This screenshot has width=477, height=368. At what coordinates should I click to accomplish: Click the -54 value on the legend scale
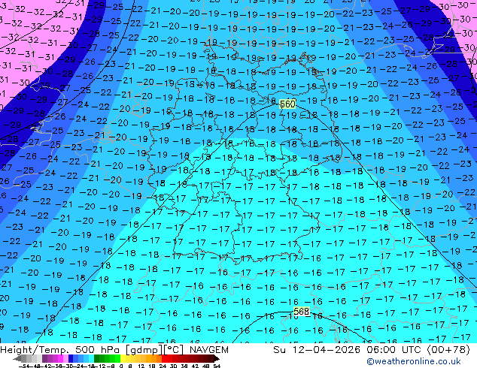(24, 366)
